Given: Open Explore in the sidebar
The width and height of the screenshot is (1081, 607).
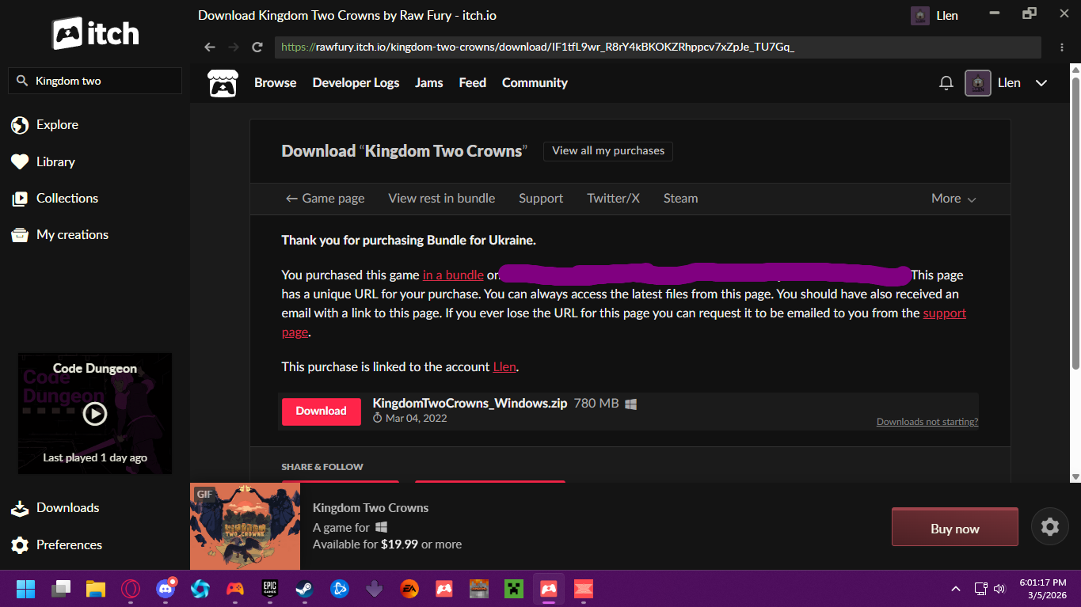Looking at the screenshot, I should [x=44, y=125].
